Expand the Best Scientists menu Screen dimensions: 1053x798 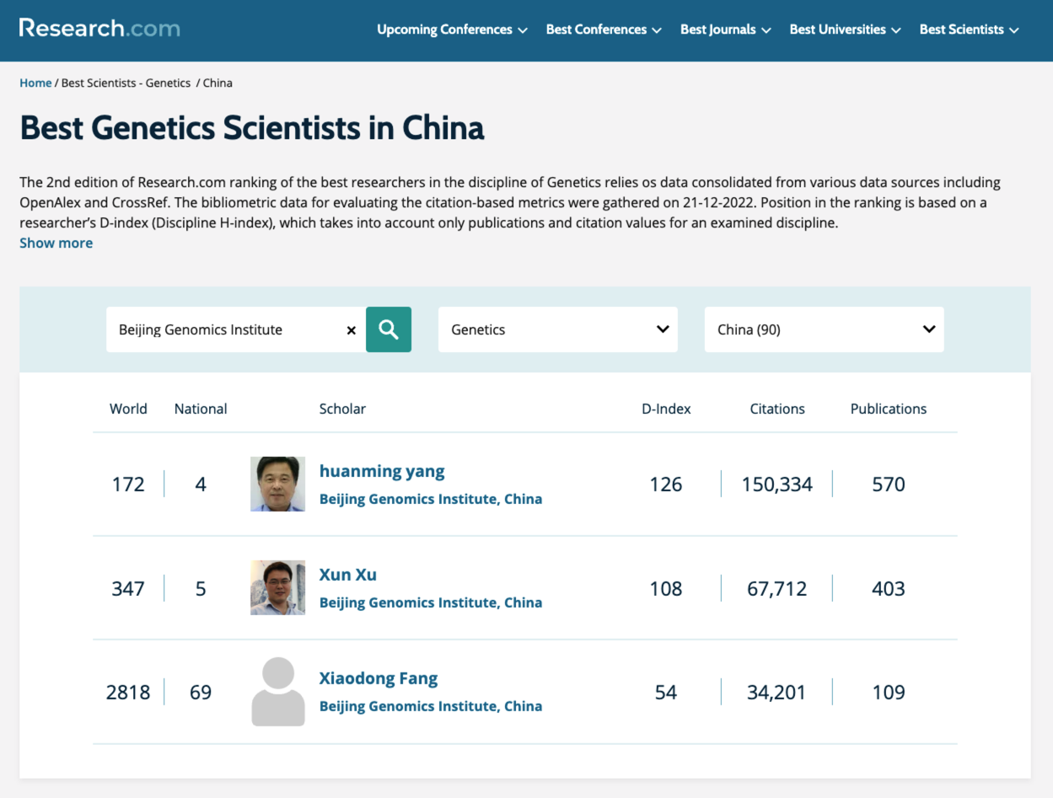[x=969, y=29]
